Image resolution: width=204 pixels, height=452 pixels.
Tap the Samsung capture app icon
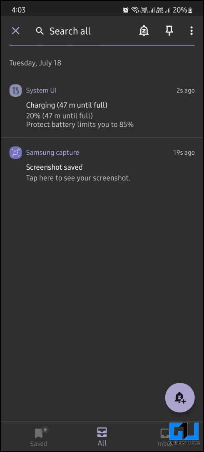[15, 153]
